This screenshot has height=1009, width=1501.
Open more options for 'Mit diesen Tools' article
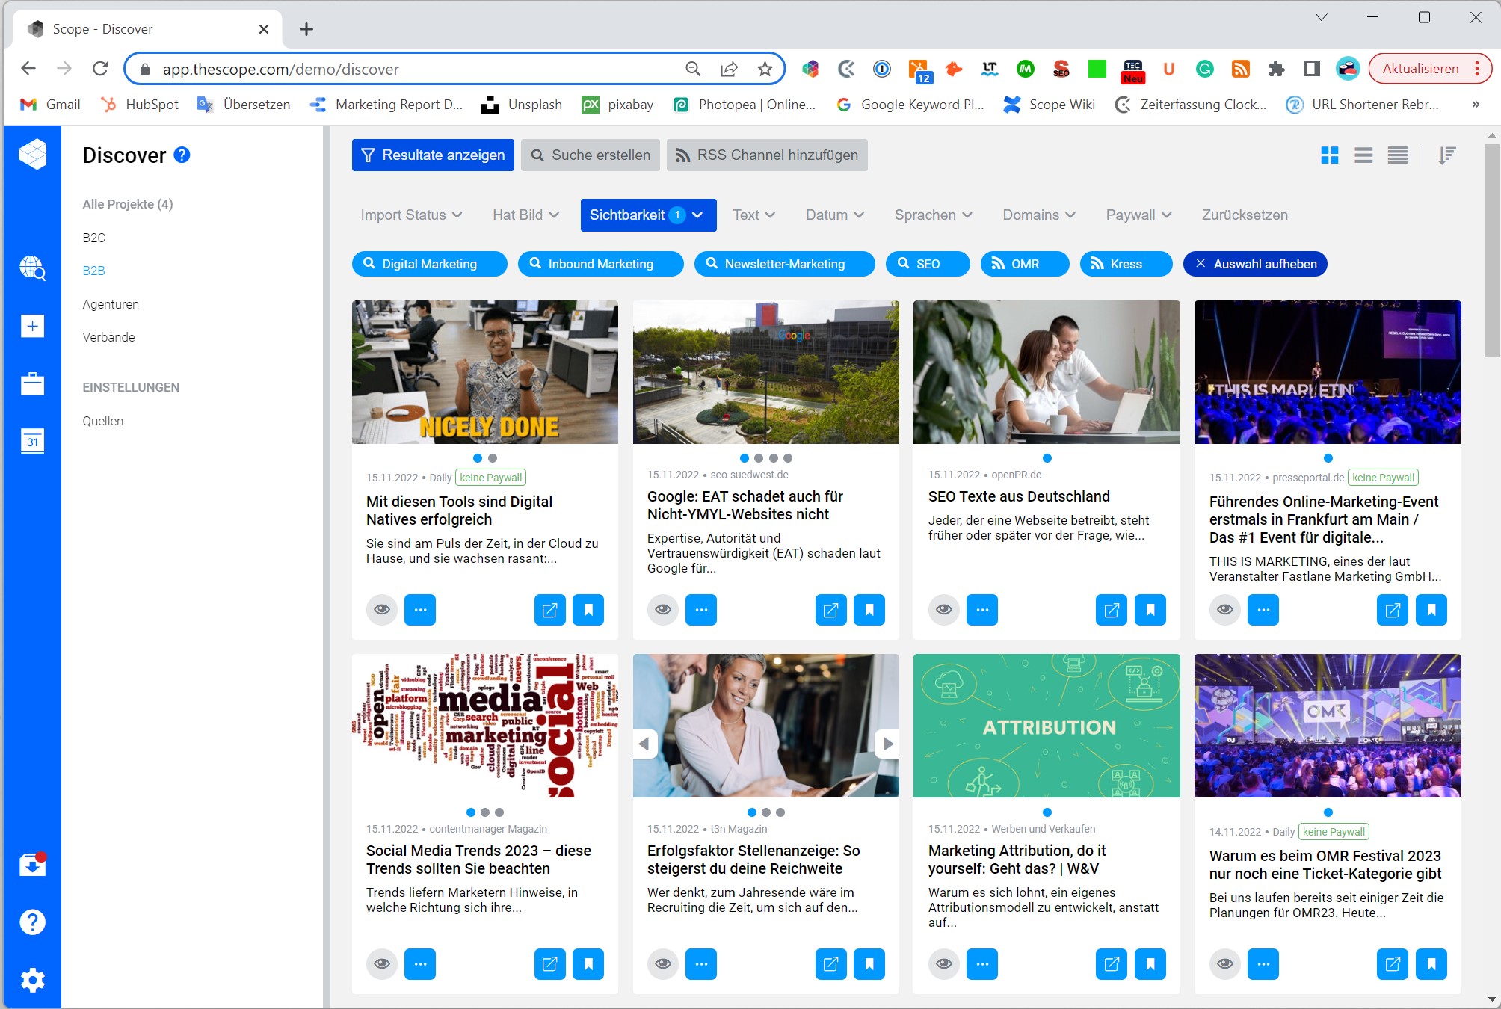[x=420, y=610]
